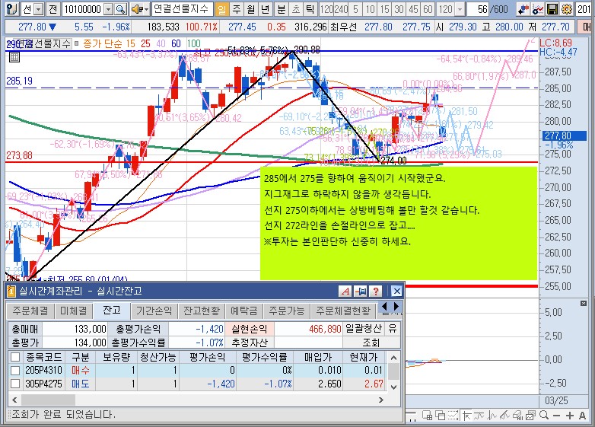Click the dotted range chart icon in bottom toolbar
Screen dimensions: 595x427
(453, 416)
